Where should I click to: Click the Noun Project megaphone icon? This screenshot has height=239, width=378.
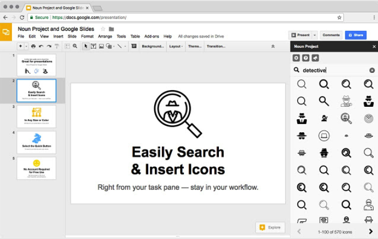pyautogui.click(x=315, y=58)
